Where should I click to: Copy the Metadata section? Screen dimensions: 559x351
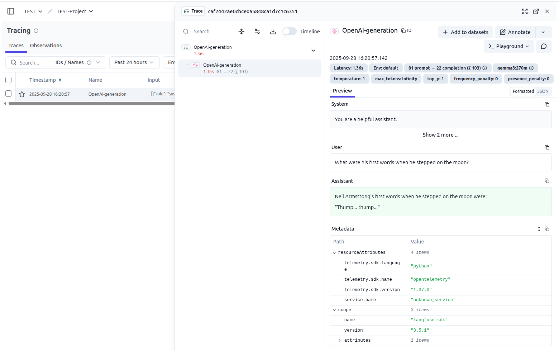547,229
